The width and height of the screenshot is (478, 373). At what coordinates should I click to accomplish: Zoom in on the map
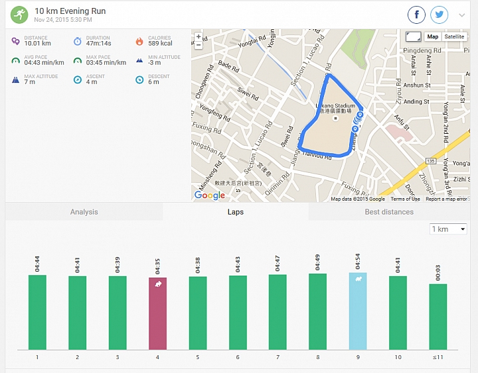click(x=199, y=37)
